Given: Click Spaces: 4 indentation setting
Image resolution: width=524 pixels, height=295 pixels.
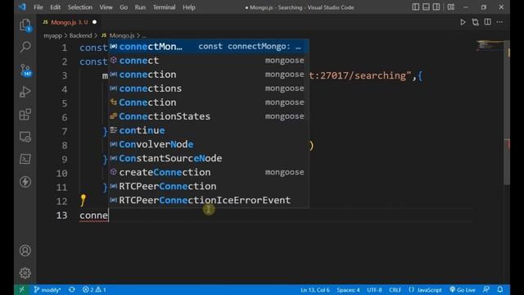Looking at the screenshot, I should [348, 289].
